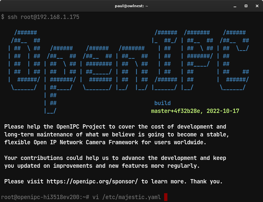Click the red cursor block at the prompt

[166, 197]
